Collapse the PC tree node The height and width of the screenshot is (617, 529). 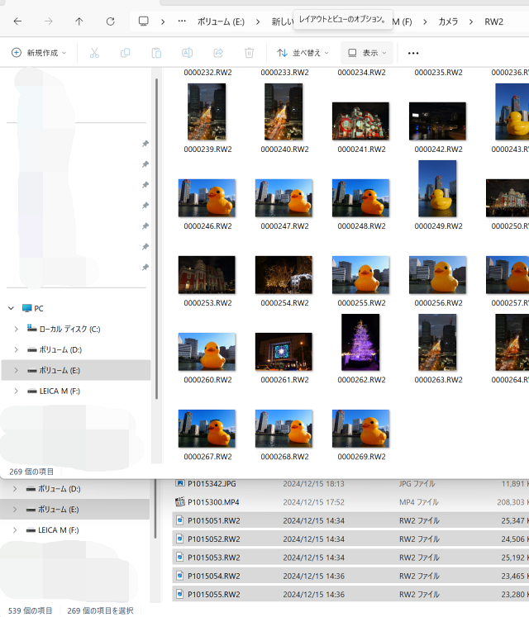click(12, 308)
